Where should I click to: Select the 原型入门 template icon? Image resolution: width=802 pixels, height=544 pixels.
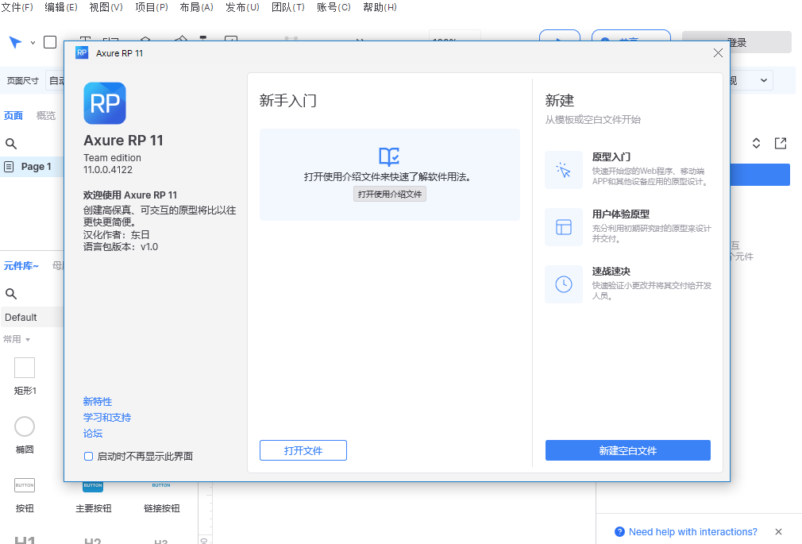pos(564,171)
